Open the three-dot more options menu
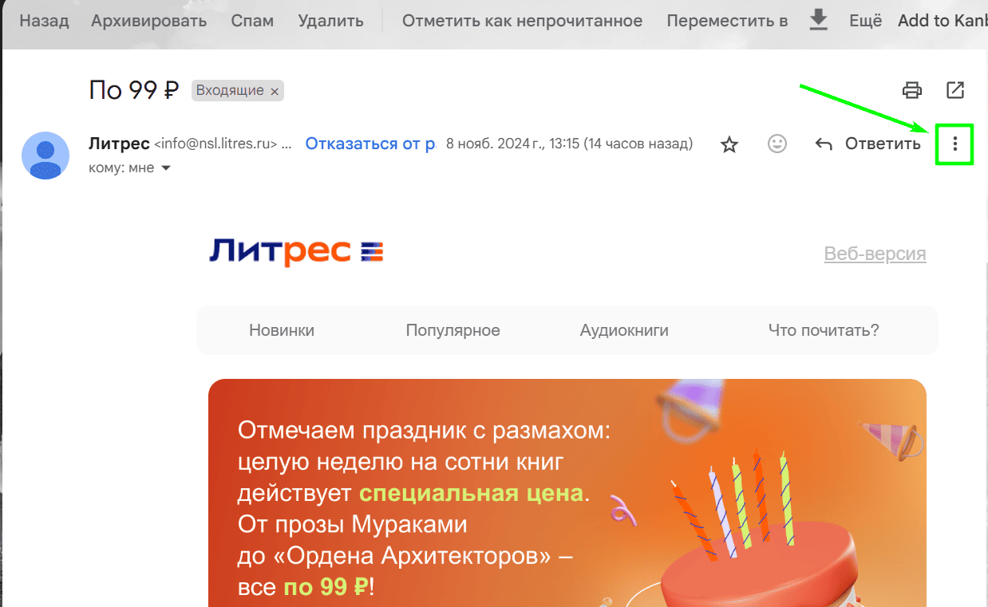This screenshot has height=607, width=988. point(954,144)
